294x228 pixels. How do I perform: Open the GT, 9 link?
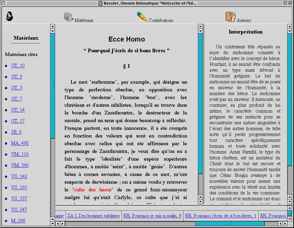tap(17, 77)
